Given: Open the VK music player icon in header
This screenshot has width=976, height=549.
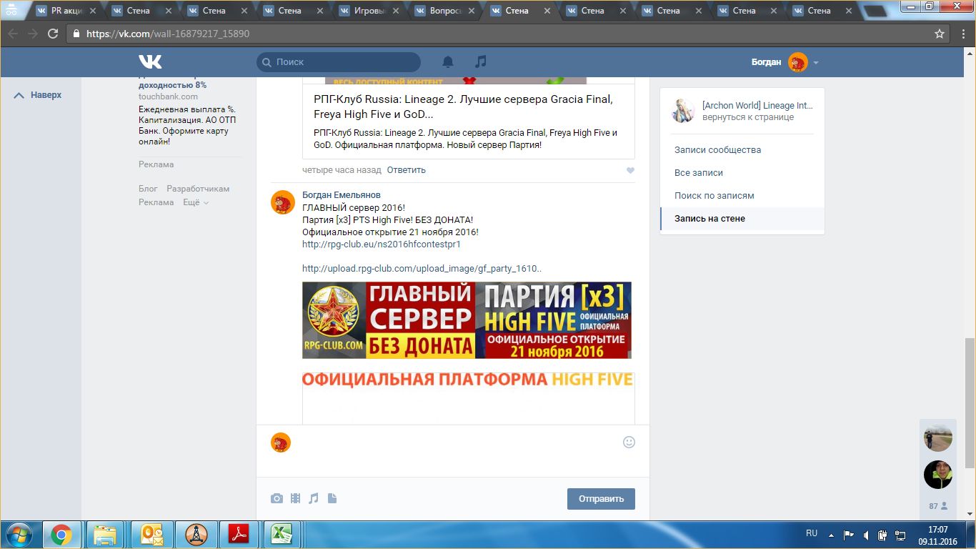Looking at the screenshot, I should click(481, 62).
